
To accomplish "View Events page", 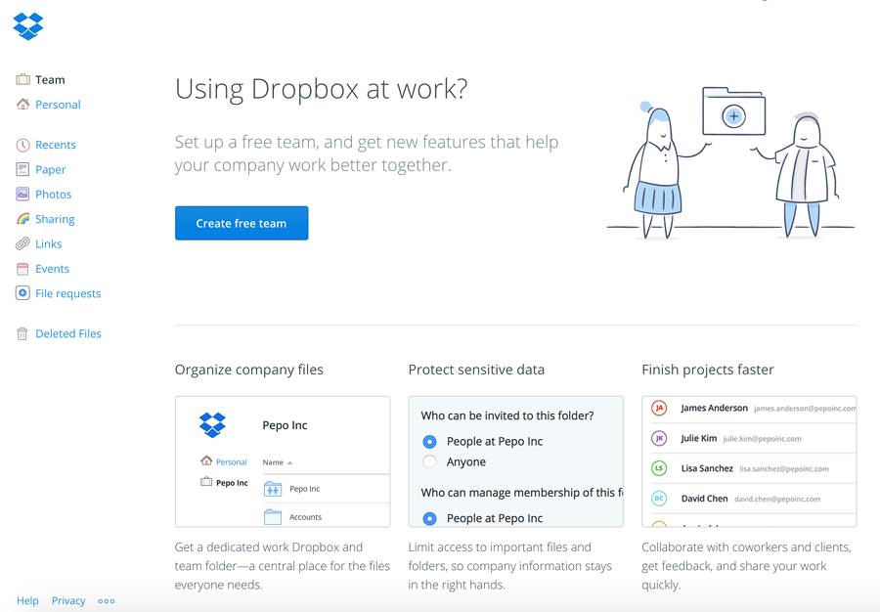I will point(52,269).
